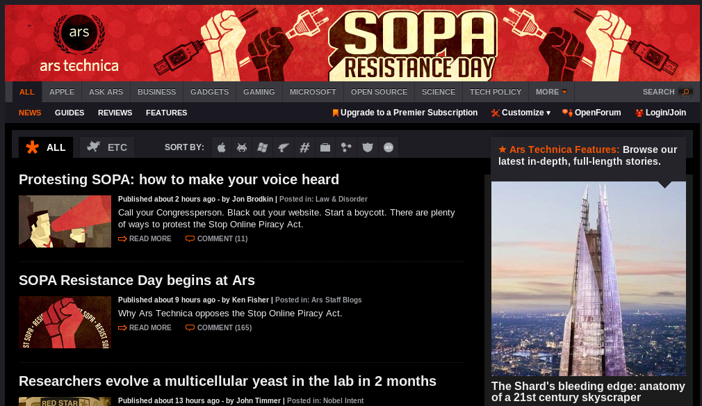Click the Customize tools icon

495,113
